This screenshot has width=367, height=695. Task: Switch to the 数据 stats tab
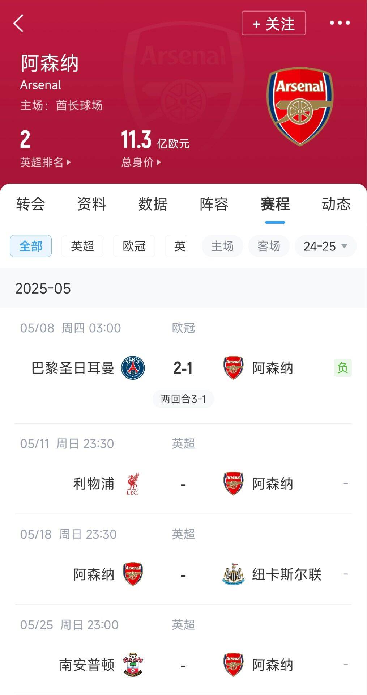[x=153, y=204]
